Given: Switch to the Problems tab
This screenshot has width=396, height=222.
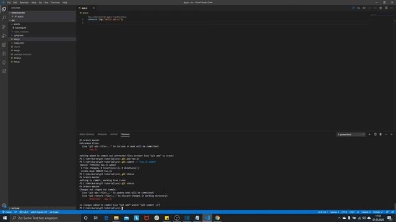Looking at the screenshot, I should 102,134.
